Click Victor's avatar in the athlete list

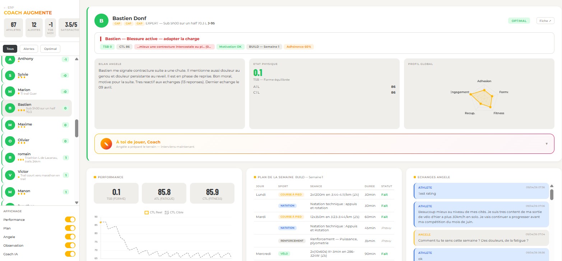coord(10,175)
